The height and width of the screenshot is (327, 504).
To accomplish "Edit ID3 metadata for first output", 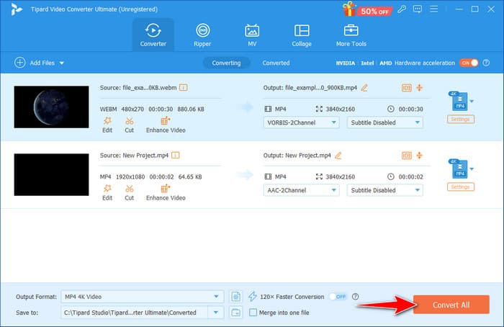I will pyautogui.click(x=407, y=88).
